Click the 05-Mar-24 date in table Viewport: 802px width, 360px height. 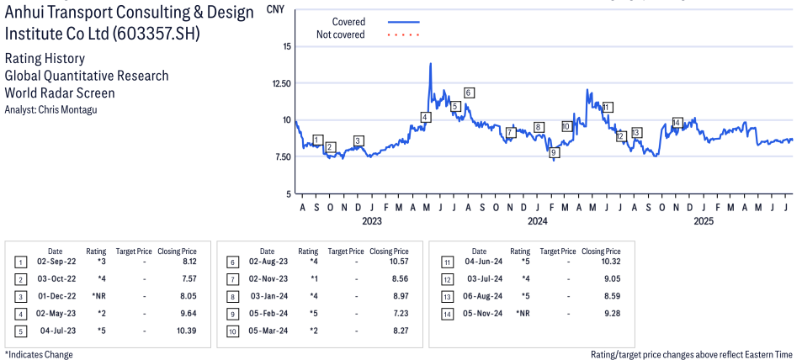pos(268,331)
